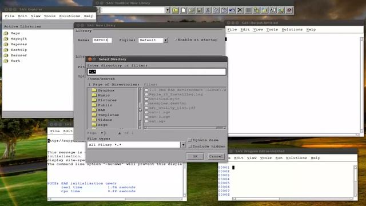Click the directory list vertical scrollbar
The width and height of the screenshot is (366, 206).
tap(140, 108)
